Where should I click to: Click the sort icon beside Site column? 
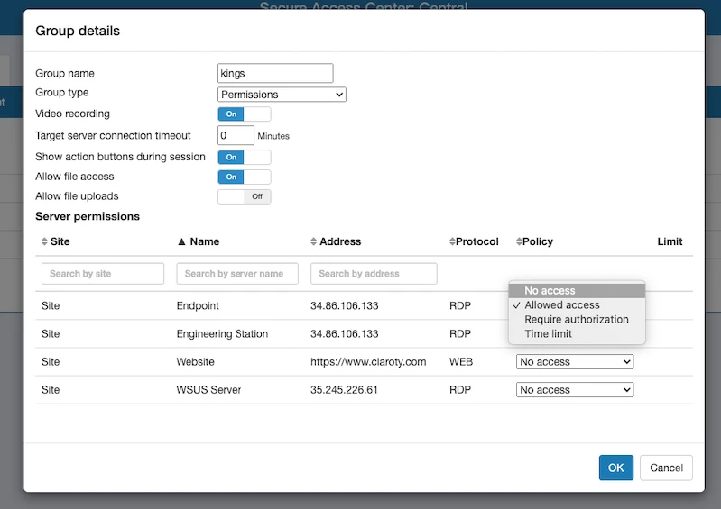coord(45,241)
